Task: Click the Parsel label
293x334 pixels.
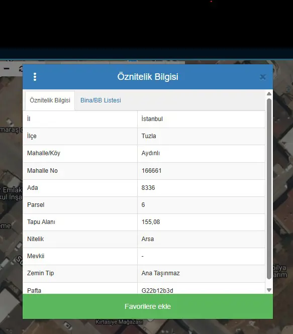Action: click(36, 205)
